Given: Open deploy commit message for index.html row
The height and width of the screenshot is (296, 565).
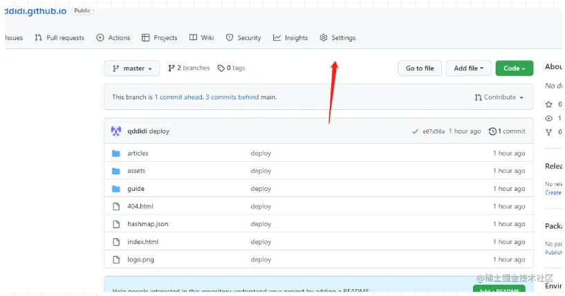Looking at the screenshot, I should point(261,242).
